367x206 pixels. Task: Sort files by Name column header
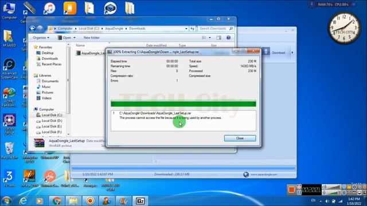[x=80, y=45]
